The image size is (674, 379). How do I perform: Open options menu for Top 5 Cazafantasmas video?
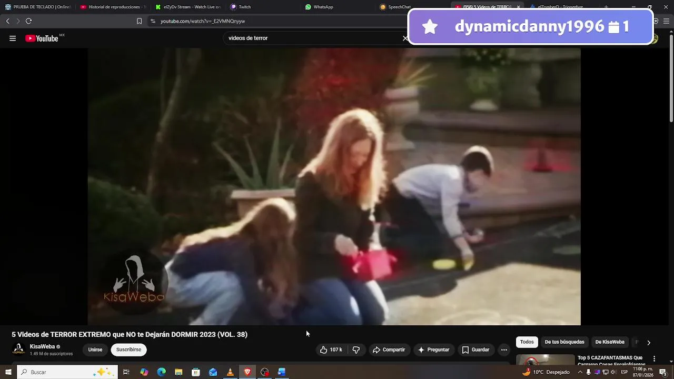coord(654,359)
